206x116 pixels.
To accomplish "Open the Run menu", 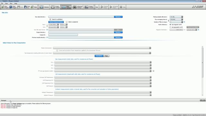I will (11, 3).
